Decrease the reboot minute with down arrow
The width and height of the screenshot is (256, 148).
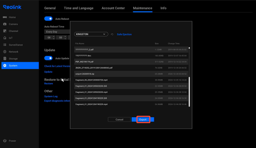pos(65,38)
